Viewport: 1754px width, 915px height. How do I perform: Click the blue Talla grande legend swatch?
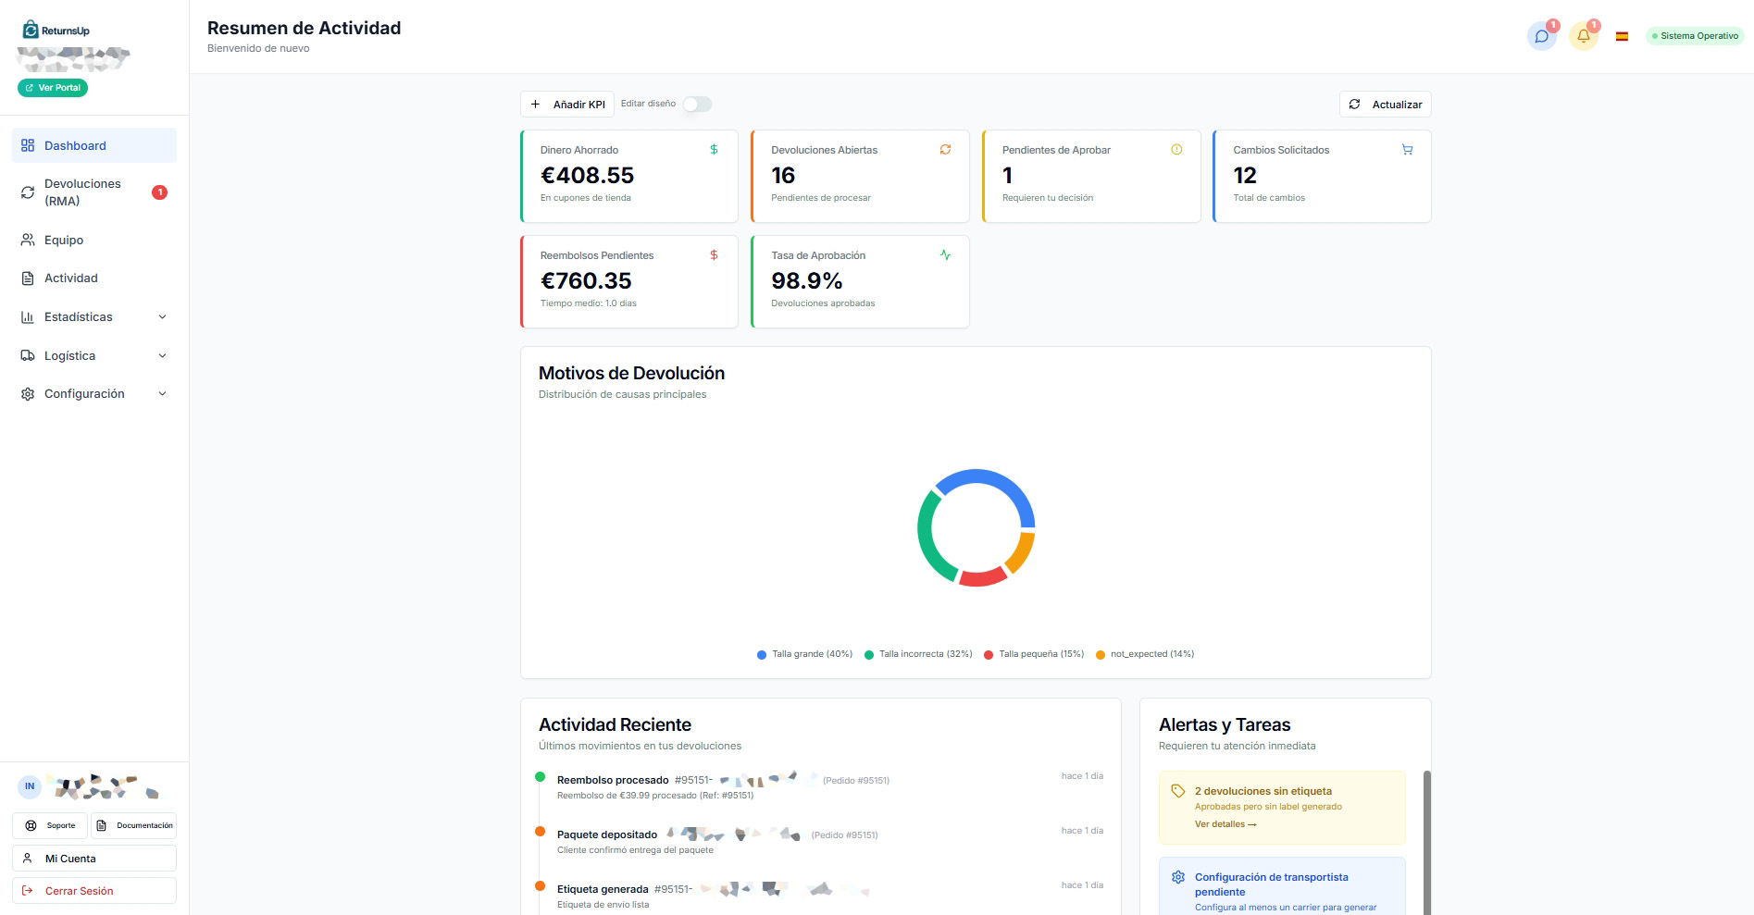762,655
